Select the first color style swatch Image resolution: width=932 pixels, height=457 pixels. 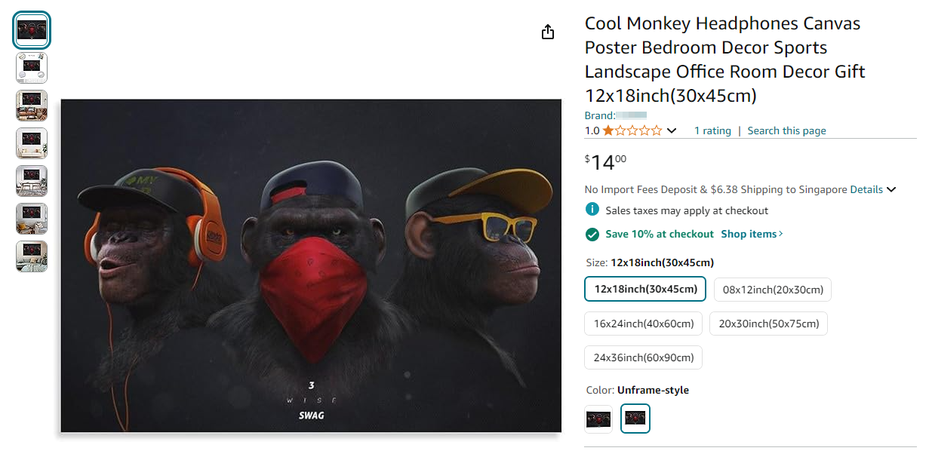point(598,419)
